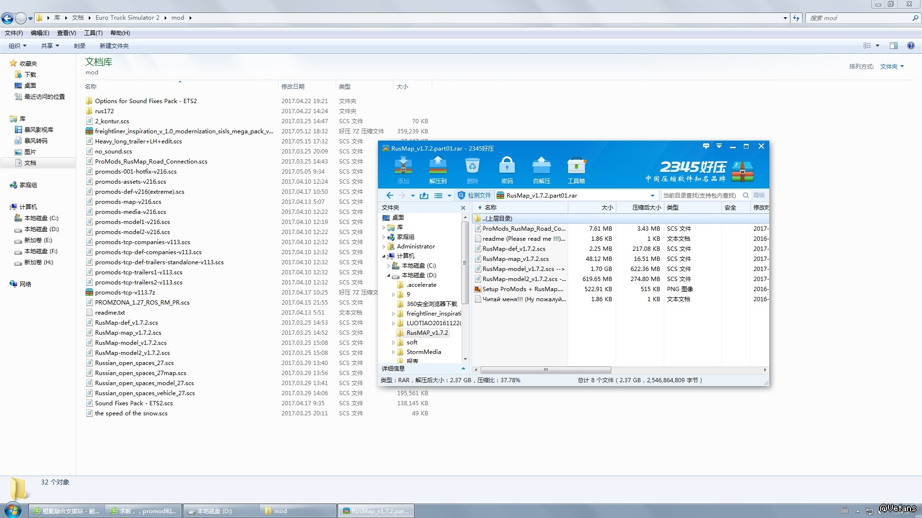Click the 新建文件夹 button
This screenshot has width=922, height=518.
(x=114, y=46)
